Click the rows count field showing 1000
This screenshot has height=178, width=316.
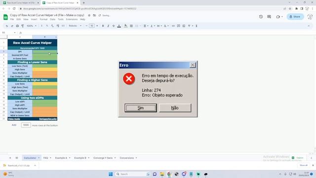pos(26,125)
